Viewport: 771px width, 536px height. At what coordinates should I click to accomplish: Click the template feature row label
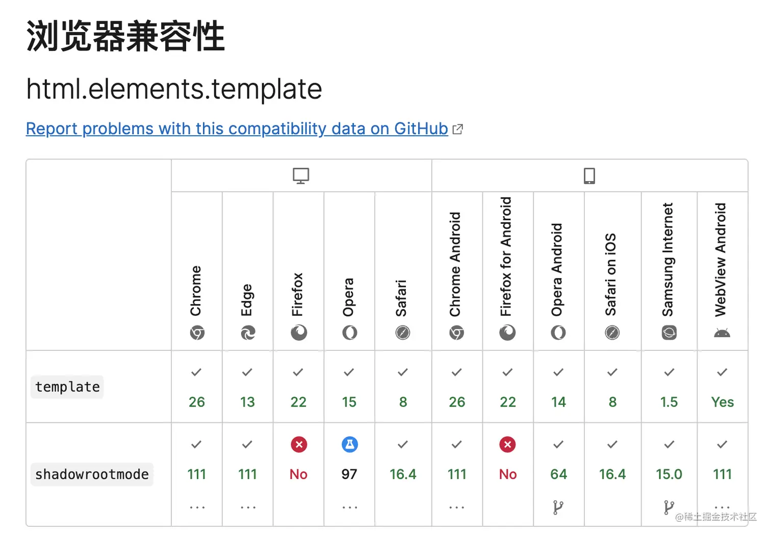67,387
